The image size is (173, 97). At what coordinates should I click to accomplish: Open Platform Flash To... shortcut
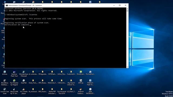(90, 82)
